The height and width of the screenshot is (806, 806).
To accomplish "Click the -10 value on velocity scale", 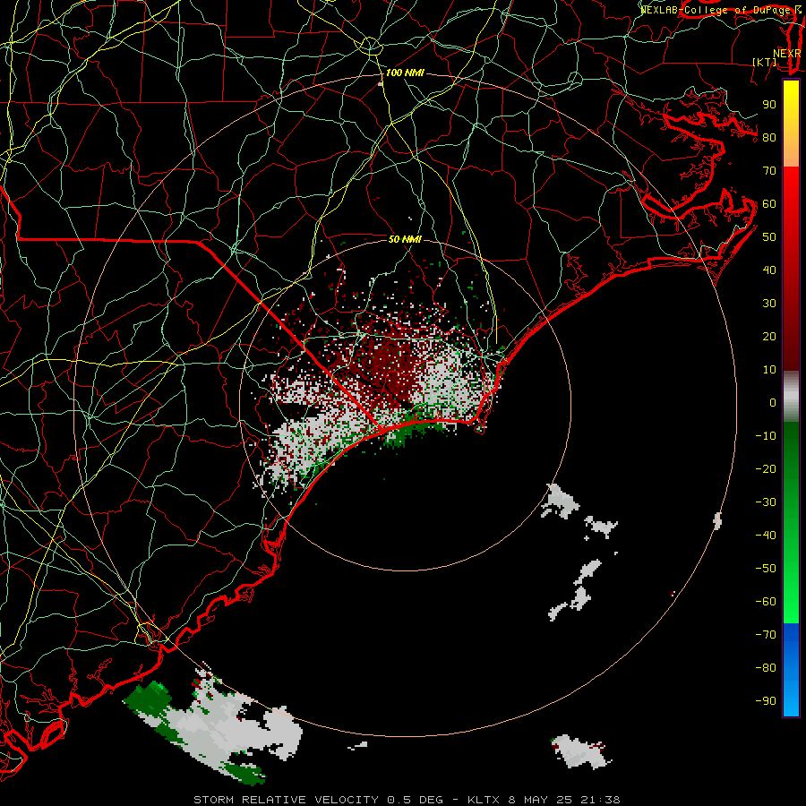I will (766, 436).
